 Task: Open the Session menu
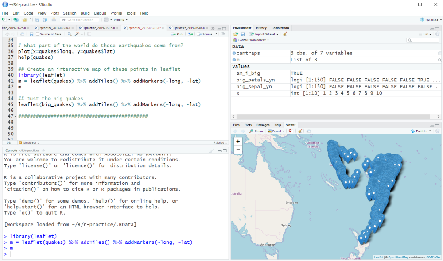pos(70,13)
